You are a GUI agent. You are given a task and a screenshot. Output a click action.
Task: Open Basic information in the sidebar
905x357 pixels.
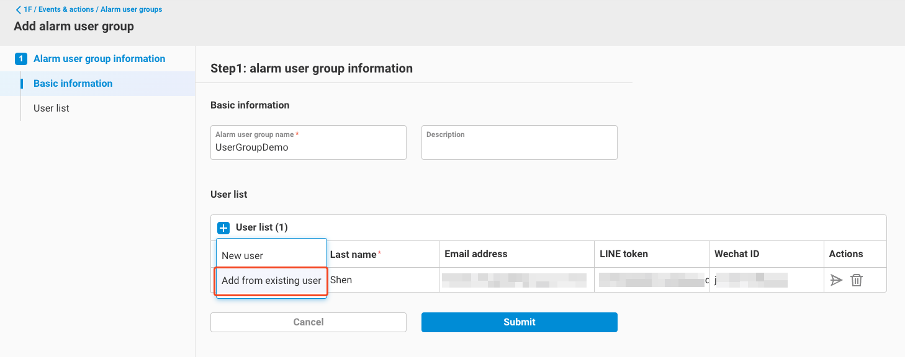tap(73, 84)
